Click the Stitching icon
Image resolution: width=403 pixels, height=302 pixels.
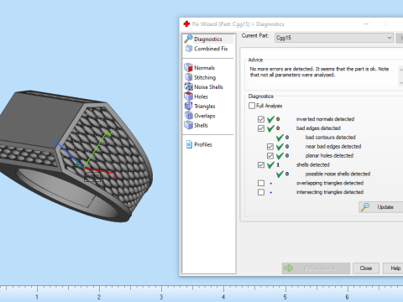pos(189,77)
